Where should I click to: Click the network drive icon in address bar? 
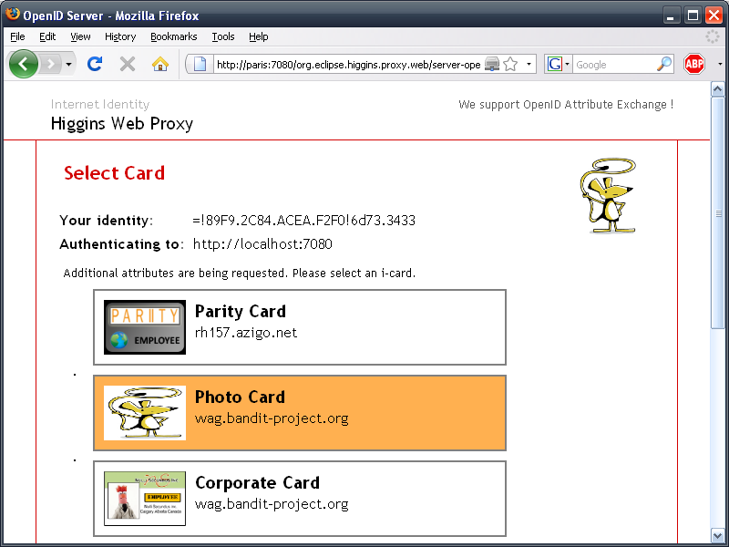coord(492,64)
